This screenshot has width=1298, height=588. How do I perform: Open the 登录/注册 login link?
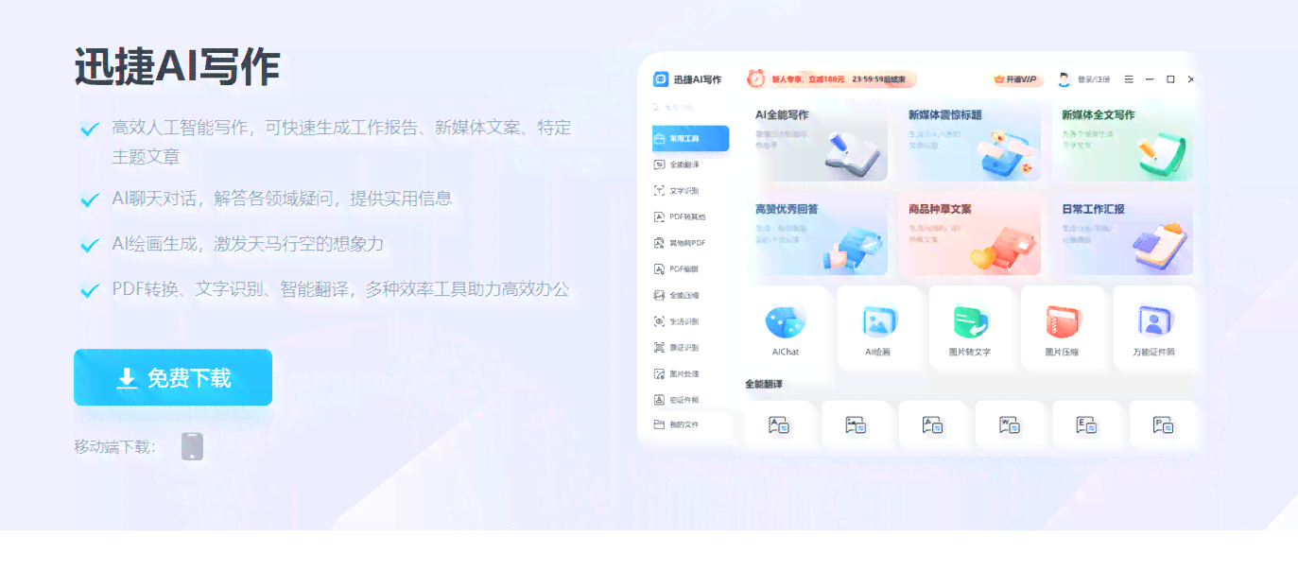tap(1095, 79)
